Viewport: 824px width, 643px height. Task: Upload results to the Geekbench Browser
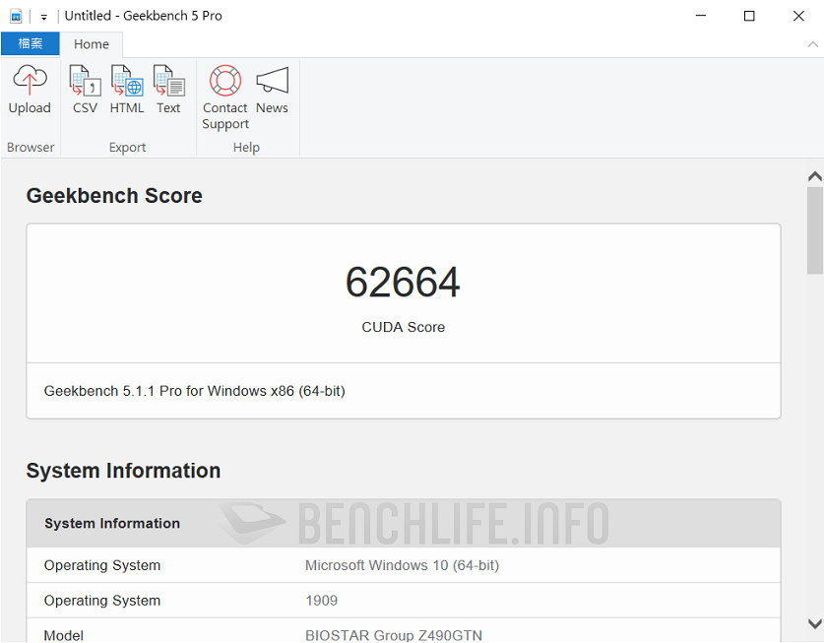point(30,91)
